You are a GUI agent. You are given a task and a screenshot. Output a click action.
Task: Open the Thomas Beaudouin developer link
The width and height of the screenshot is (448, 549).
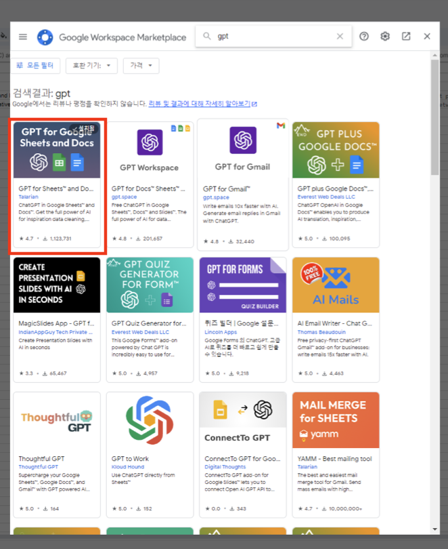[x=321, y=332]
